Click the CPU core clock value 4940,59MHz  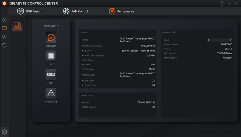148,46
